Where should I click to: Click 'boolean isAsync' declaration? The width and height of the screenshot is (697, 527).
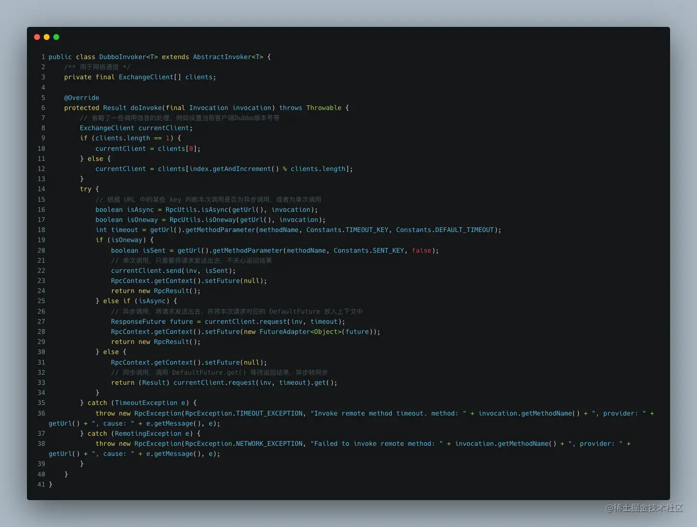[x=124, y=209]
